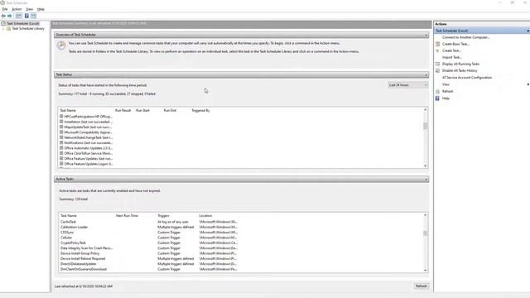Collapse Task Scheduler (Local) group in Actions
This screenshot has height=298, width=530.
pyautogui.click(x=528, y=31)
